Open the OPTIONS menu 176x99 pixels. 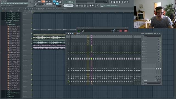21,3
